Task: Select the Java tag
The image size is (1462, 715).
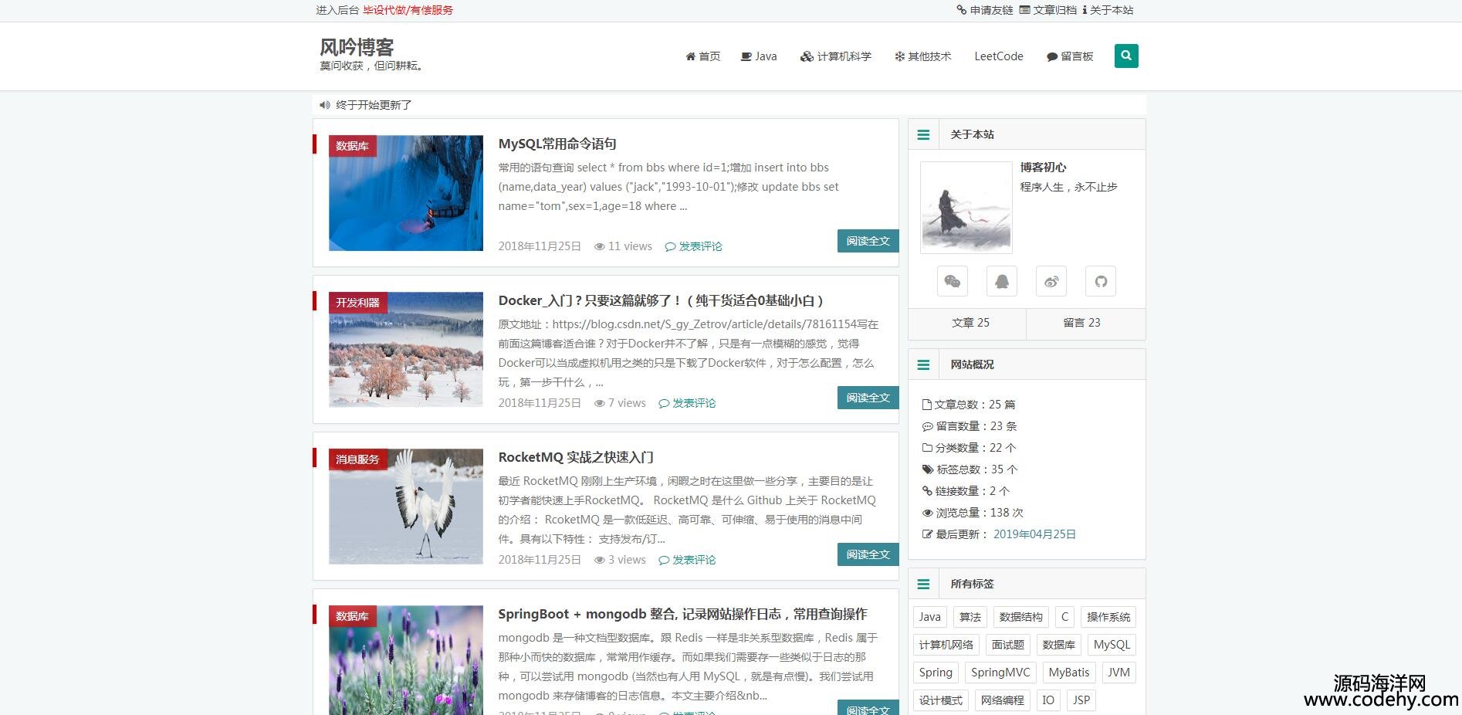Action: (x=930, y=617)
